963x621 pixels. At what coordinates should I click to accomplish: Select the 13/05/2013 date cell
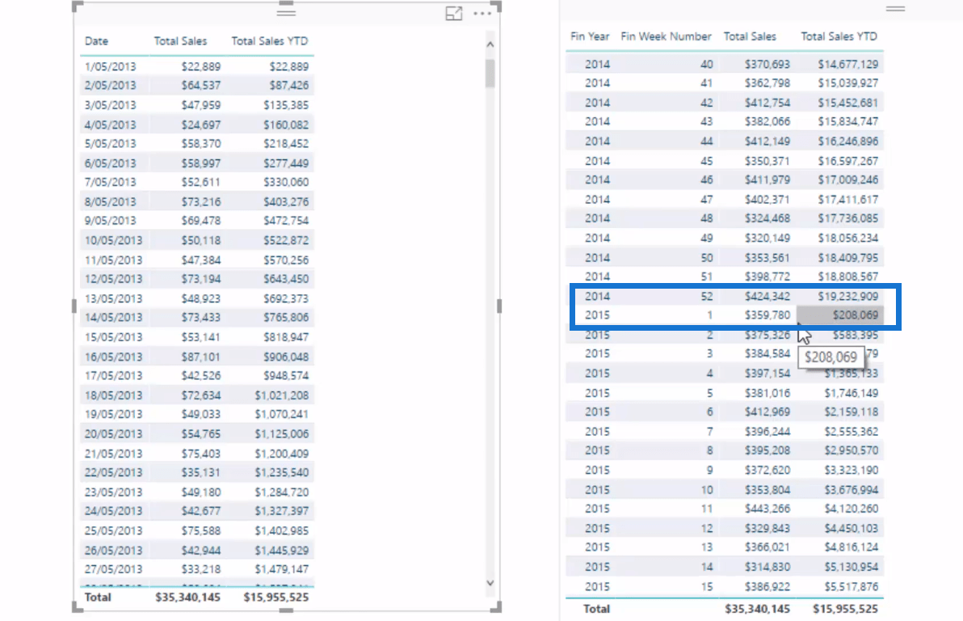tap(113, 298)
